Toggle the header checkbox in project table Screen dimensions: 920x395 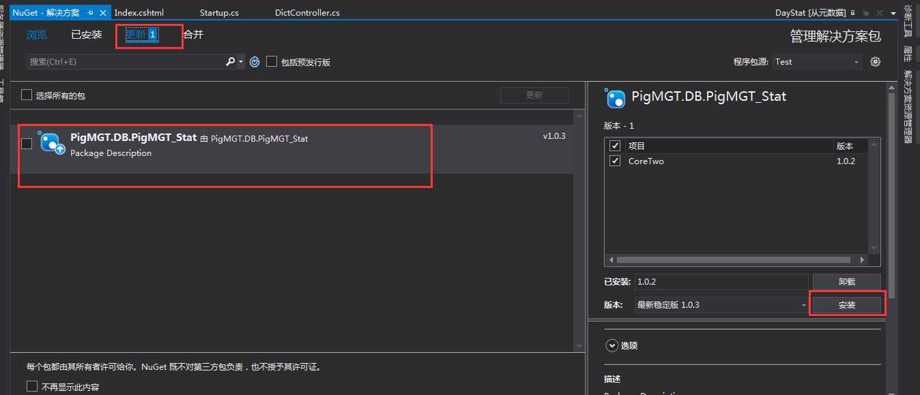click(x=615, y=146)
